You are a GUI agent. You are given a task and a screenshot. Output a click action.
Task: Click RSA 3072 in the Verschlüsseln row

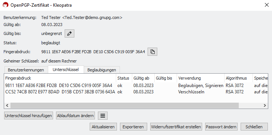(235, 92)
